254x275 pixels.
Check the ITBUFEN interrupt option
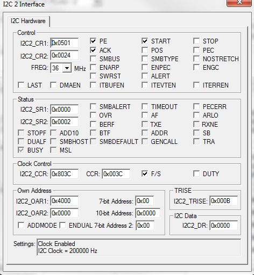(x=93, y=85)
